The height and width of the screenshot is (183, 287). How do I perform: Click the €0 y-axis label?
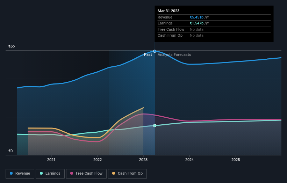[10, 151]
